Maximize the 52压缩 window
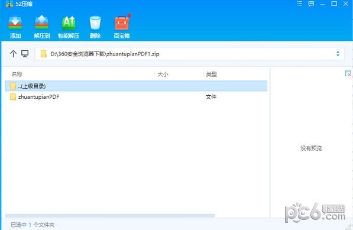 (334, 4)
